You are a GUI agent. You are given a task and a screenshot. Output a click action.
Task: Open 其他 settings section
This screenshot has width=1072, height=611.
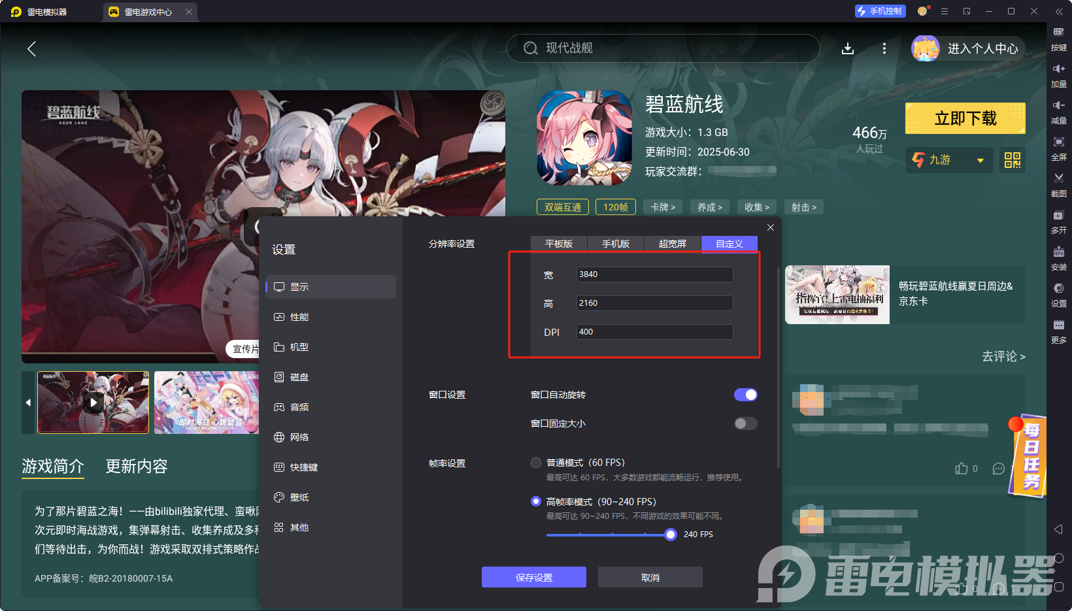point(331,527)
